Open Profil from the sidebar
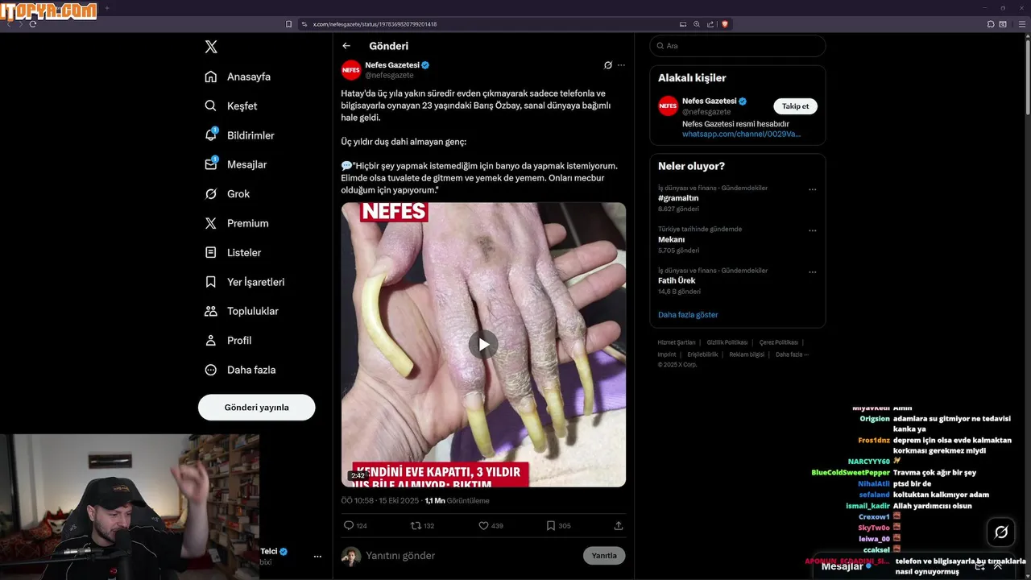Screen dimensions: 1031x580 tap(229, 340)
